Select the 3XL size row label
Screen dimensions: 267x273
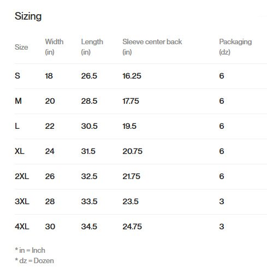tap(22, 201)
